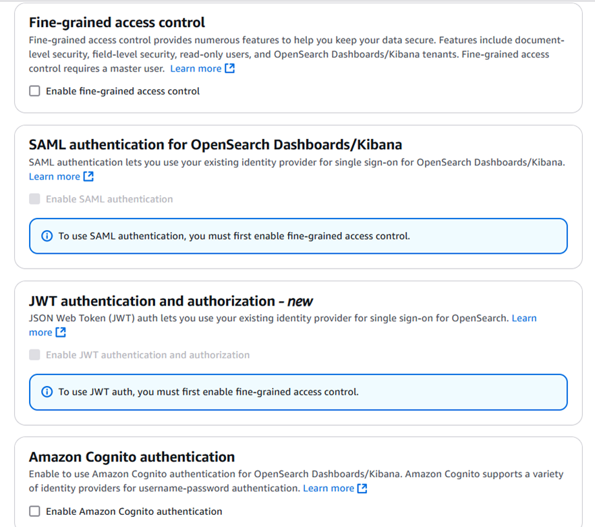Click the disabled Enable JWT authentication checkbox

tap(35, 355)
